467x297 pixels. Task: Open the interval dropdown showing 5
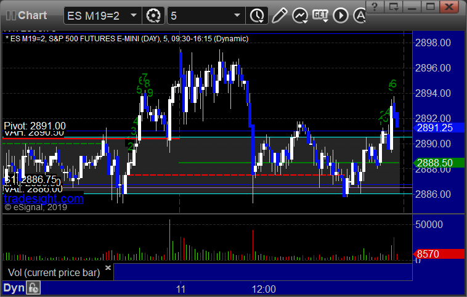click(x=237, y=15)
